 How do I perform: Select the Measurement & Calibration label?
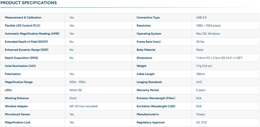click(x=23, y=18)
